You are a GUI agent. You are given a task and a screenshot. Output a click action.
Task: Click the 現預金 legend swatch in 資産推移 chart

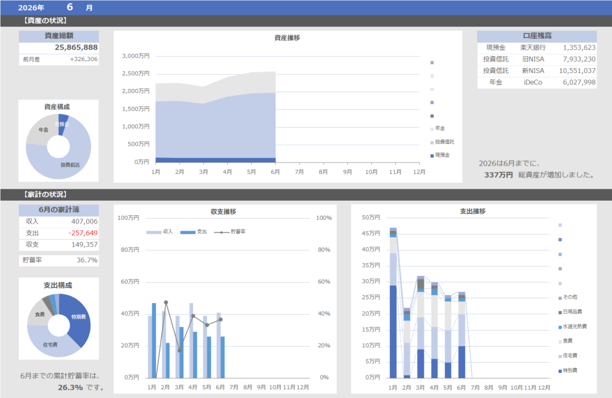point(432,156)
